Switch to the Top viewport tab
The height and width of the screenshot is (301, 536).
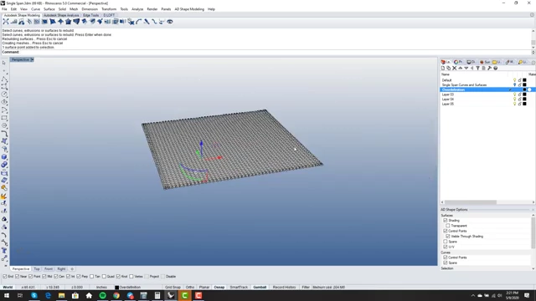[x=37, y=269]
